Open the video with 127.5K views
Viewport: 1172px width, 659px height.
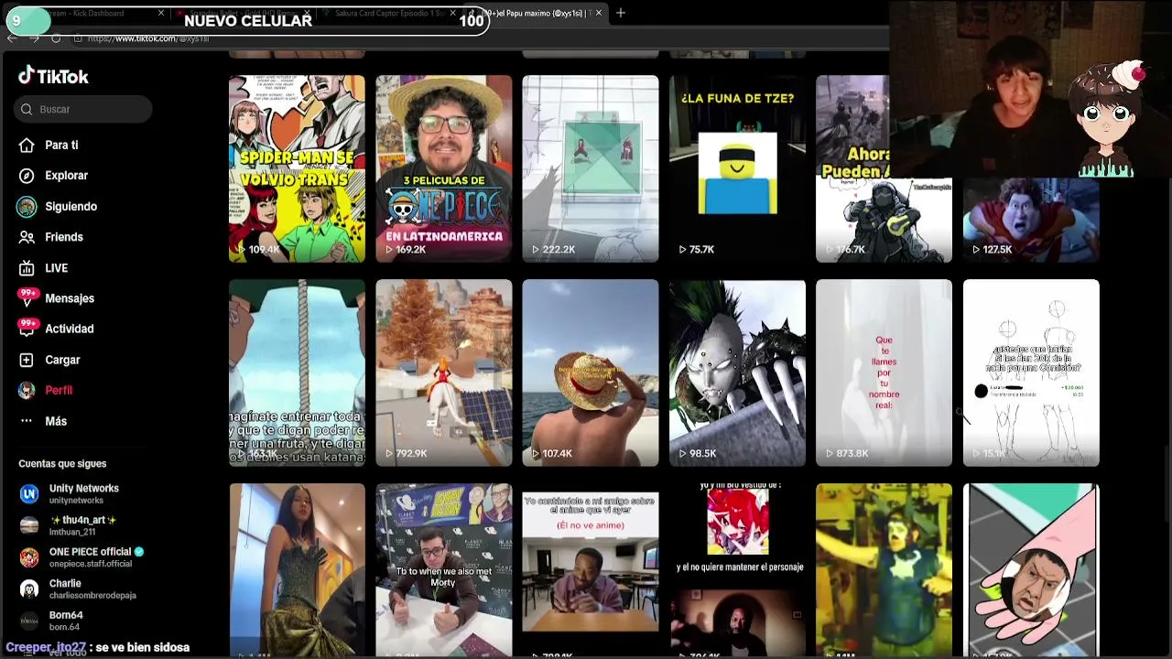(x=1031, y=220)
